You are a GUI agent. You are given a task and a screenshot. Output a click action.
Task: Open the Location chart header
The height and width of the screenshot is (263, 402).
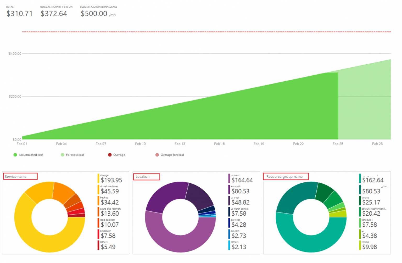coord(147,177)
